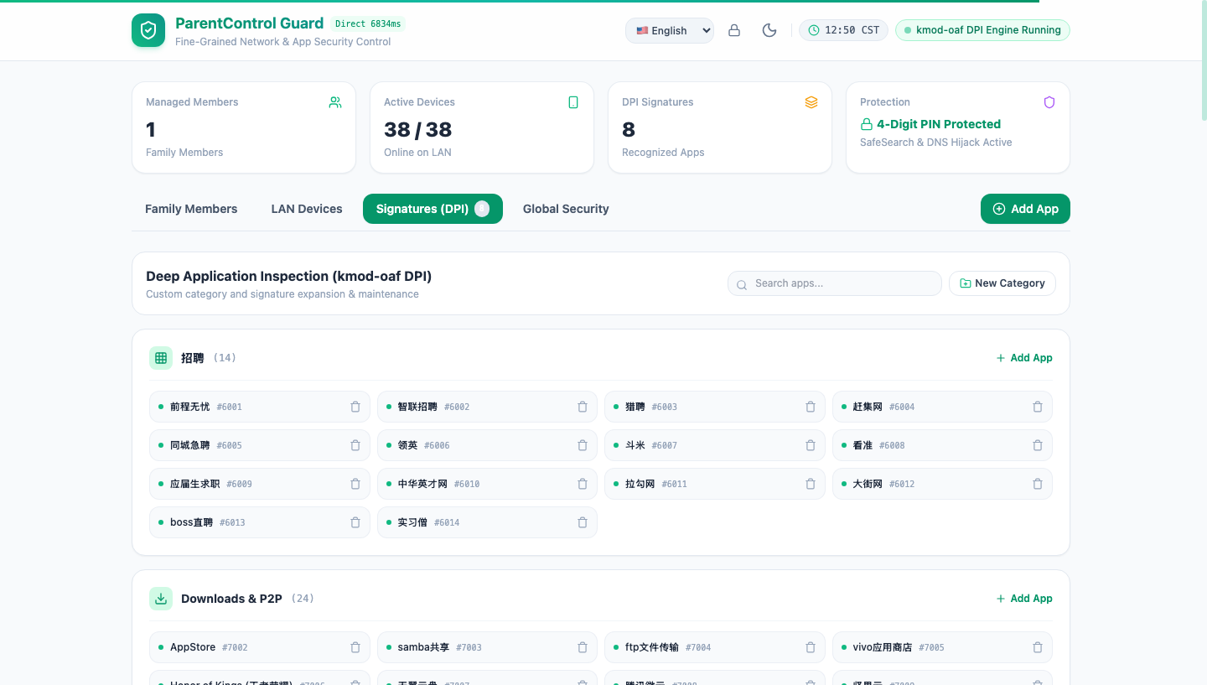Click the kmod-oaf DPI Engine Running status
1207x685 pixels.
pos(982,30)
